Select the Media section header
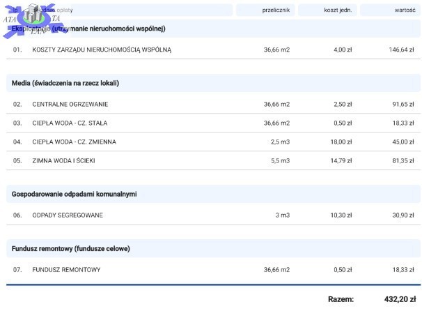Image resolution: width=422 pixels, height=311 pixels. pos(65,83)
